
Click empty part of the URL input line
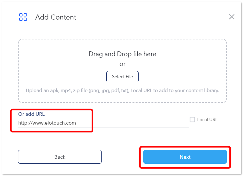(x=132, y=123)
